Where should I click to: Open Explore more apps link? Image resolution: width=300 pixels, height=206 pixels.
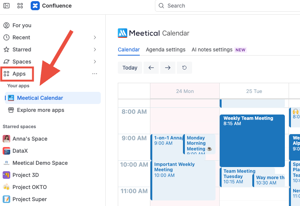[x=36, y=110]
